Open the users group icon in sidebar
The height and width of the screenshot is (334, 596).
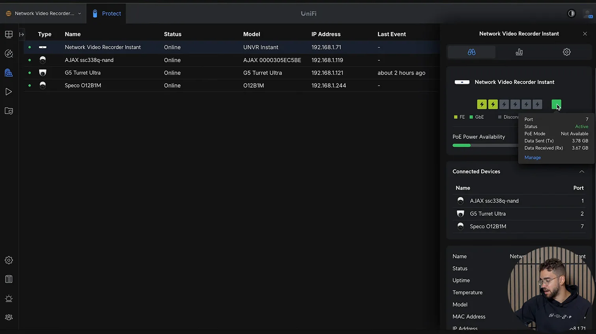tap(9, 317)
